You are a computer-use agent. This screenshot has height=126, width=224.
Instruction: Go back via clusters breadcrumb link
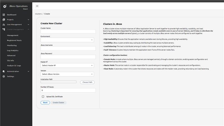(38, 14)
